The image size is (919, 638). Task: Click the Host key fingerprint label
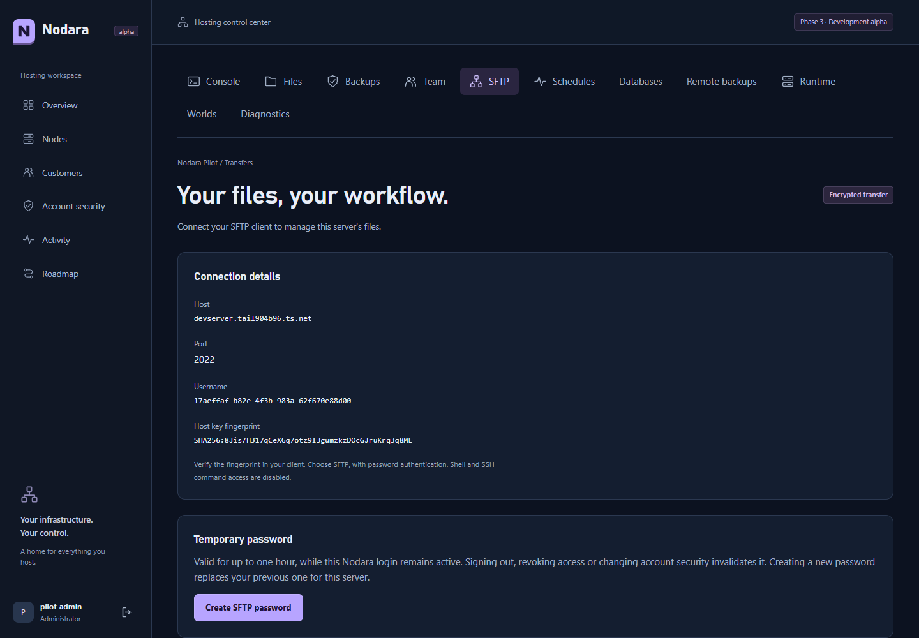pyautogui.click(x=227, y=426)
